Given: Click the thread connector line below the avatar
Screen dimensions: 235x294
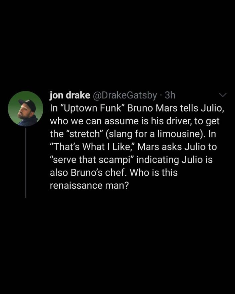Looking at the screenshot, I should (x=26, y=161).
